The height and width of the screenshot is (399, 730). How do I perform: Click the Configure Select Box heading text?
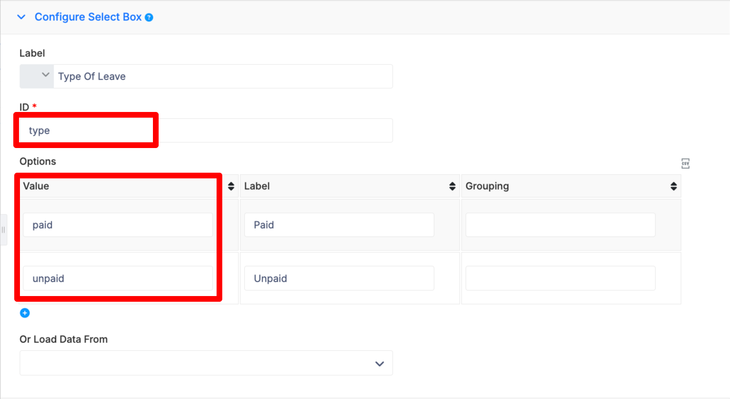coord(88,17)
